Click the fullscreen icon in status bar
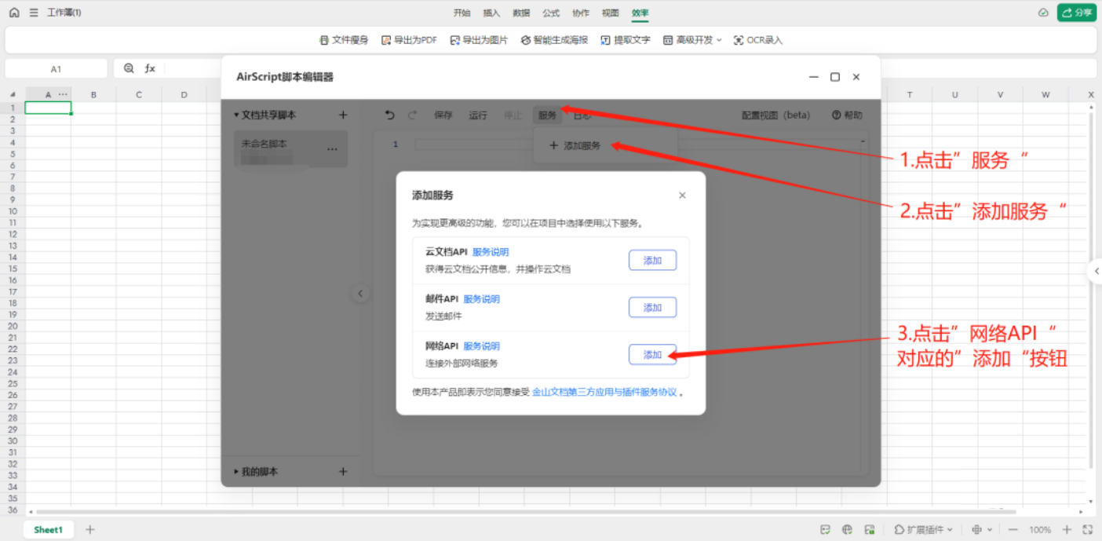Viewport: 1102px width, 541px height. point(1087,530)
